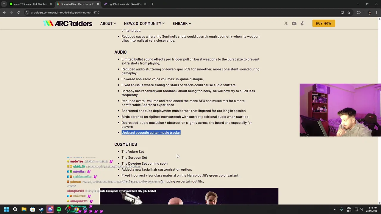Click 'Fixed incorrect visor glass material' bullet
This screenshot has width=381, height=214.
pyautogui.click(x=180, y=175)
